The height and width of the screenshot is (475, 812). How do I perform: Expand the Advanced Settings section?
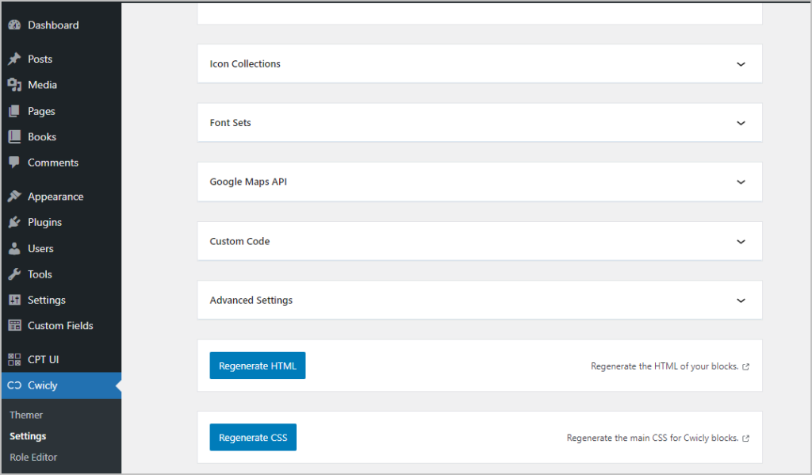pyautogui.click(x=741, y=301)
